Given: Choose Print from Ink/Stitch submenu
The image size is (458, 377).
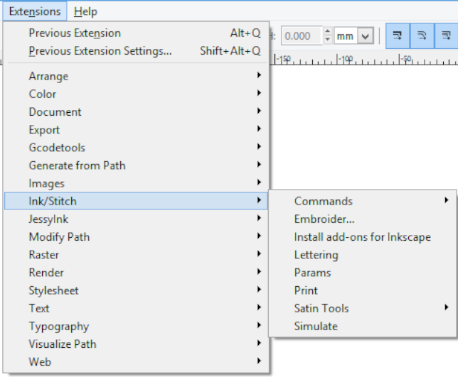Looking at the screenshot, I should click(306, 290).
